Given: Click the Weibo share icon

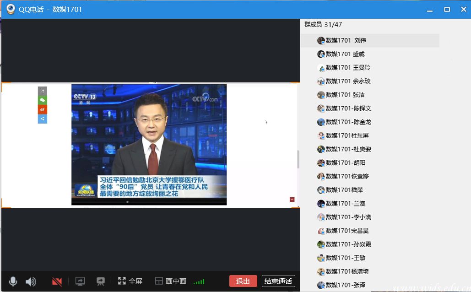Looking at the screenshot, I should tap(42, 109).
